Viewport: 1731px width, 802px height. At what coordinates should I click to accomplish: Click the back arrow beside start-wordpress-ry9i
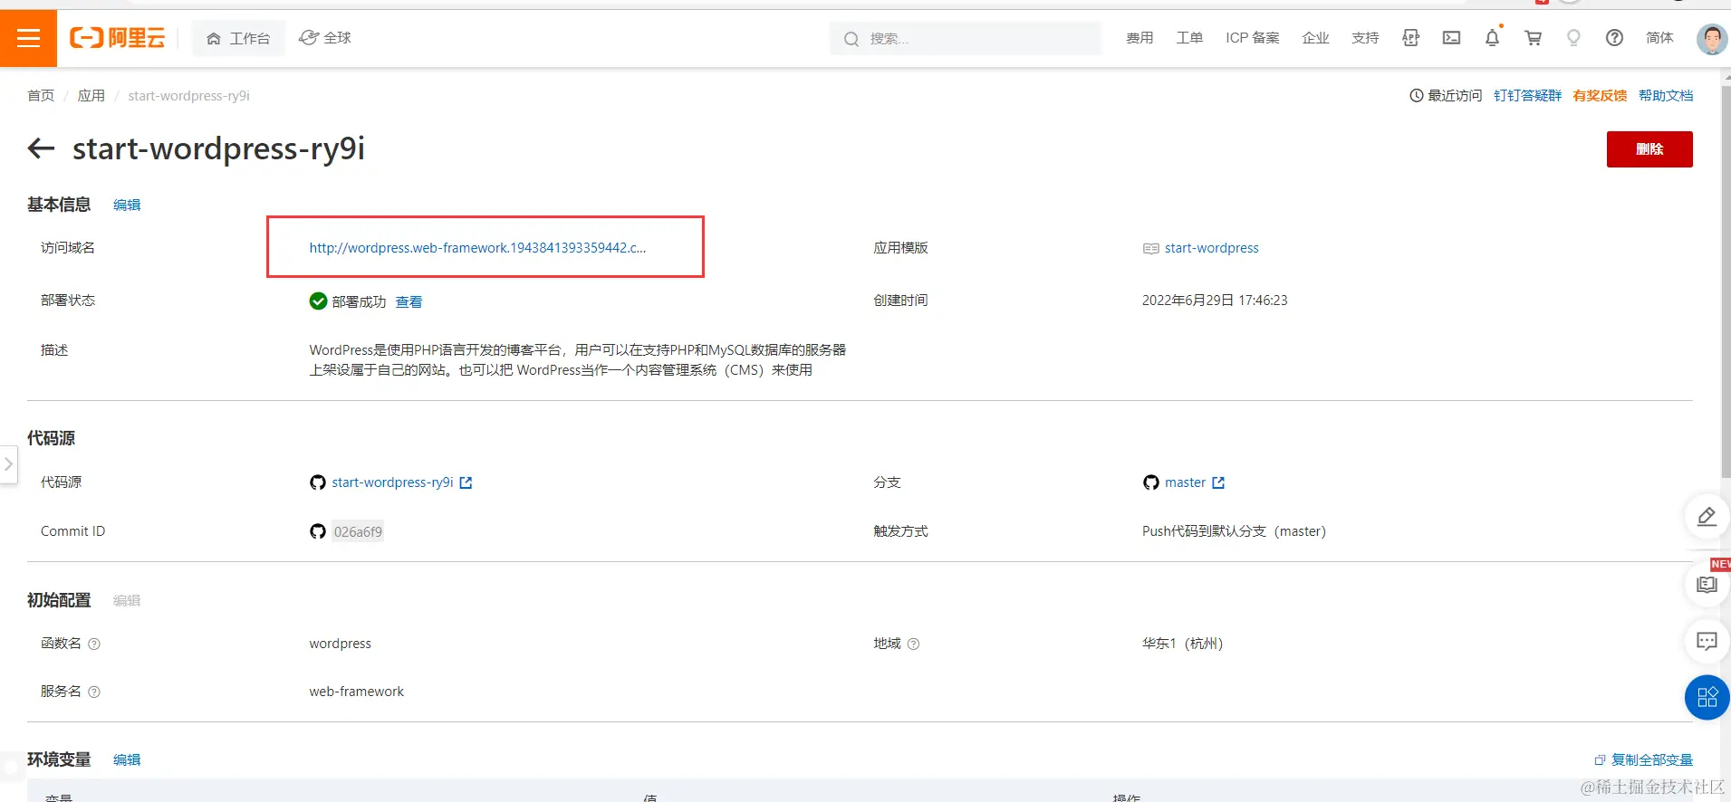pyautogui.click(x=42, y=148)
